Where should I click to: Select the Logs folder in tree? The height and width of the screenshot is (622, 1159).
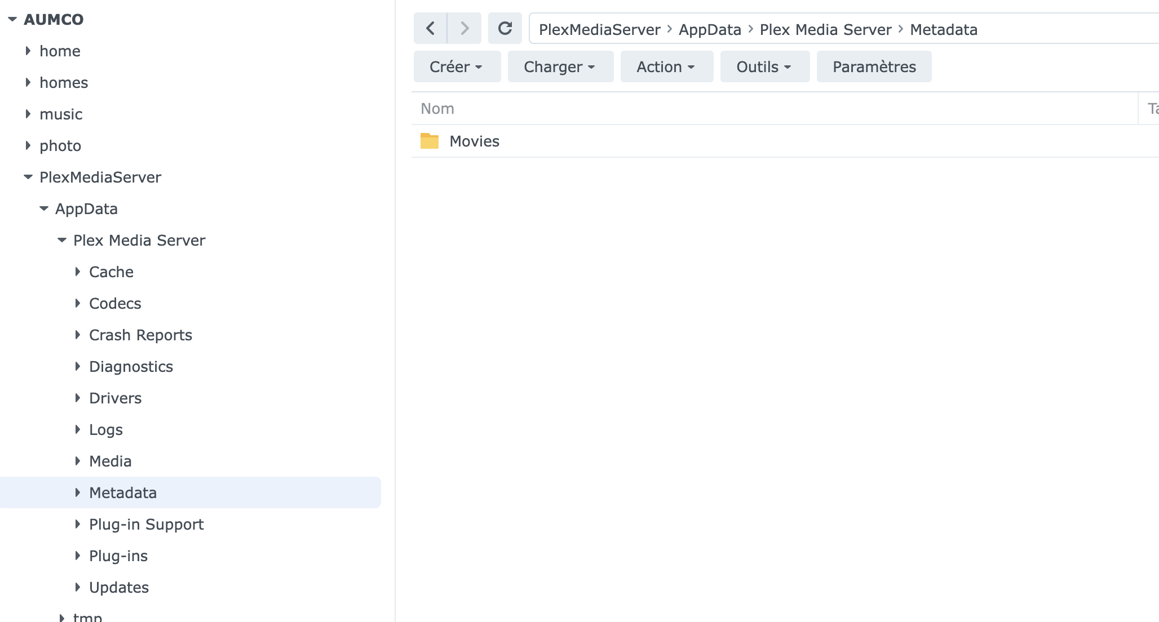click(106, 429)
